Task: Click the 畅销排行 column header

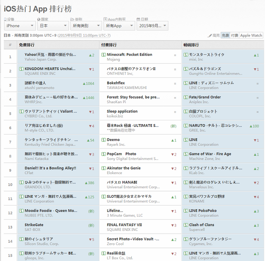Action: 191,45
